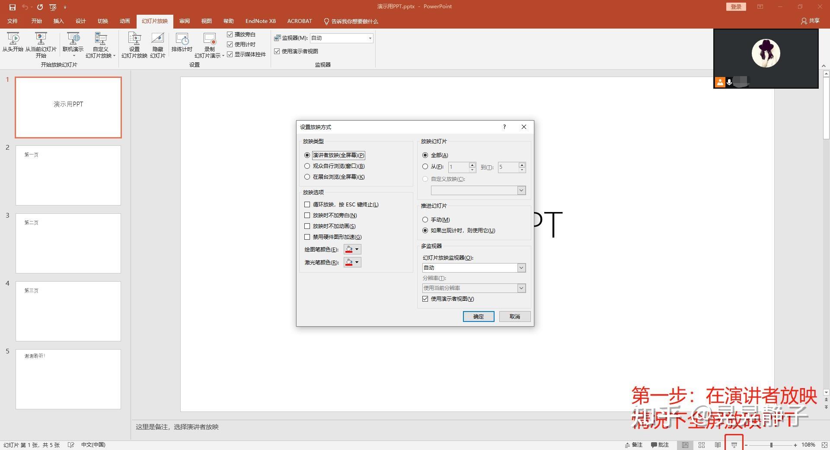Expand 自定义放映 dropdown in dialog
This screenshot has height=450, width=830.
click(521, 190)
